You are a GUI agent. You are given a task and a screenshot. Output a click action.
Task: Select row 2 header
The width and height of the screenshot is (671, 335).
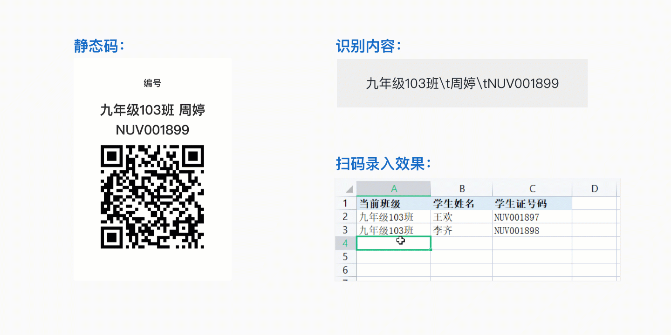pyautogui.click(x=345, y=217)
